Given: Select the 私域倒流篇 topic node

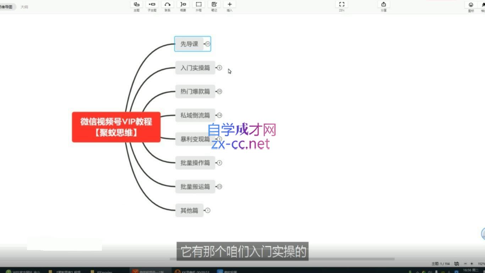Looking at the screenshot, I should point(195,115).
